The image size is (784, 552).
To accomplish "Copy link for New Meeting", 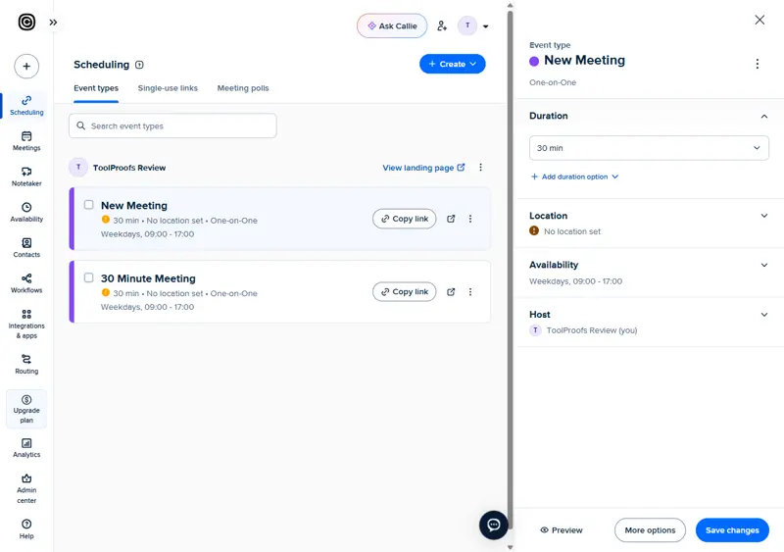I will click(x=405, y=219).
